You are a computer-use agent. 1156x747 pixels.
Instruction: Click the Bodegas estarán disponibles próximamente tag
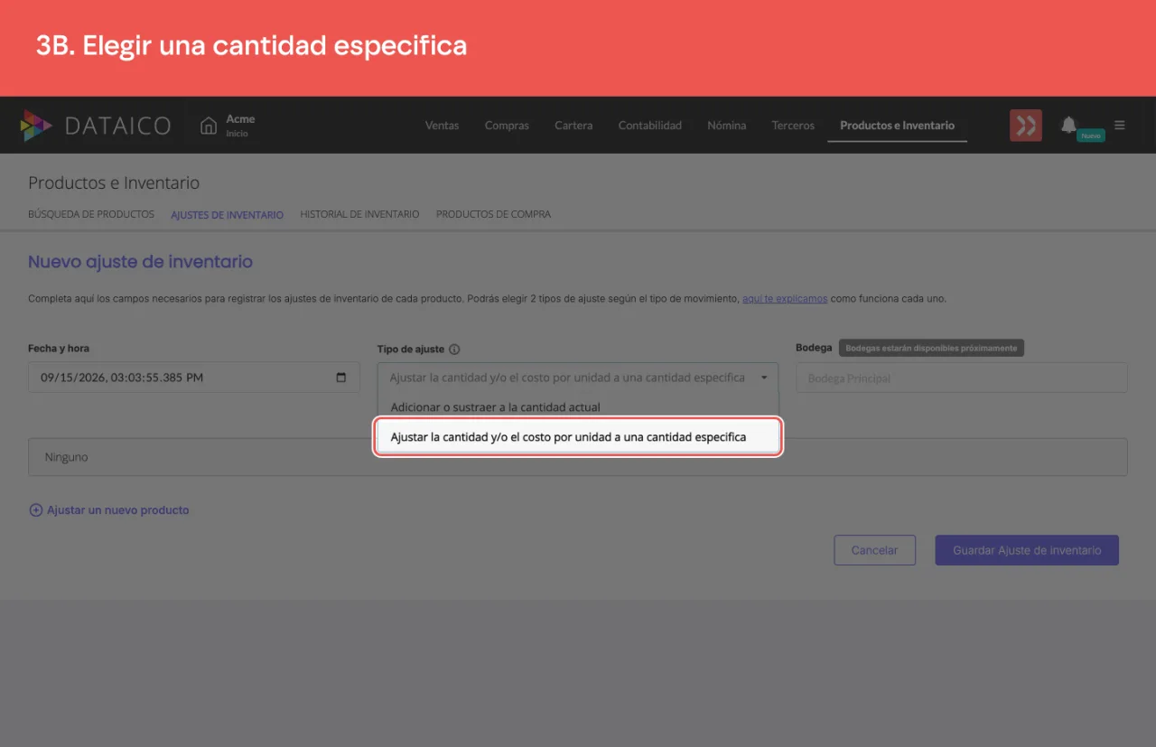pos(931,348)
